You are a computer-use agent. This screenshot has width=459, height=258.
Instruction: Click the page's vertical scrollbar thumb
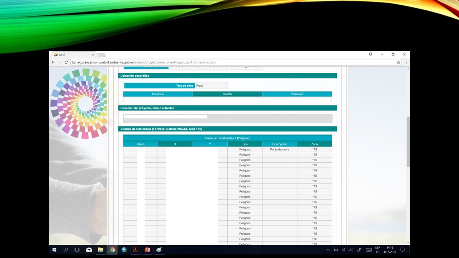[408, 142]
